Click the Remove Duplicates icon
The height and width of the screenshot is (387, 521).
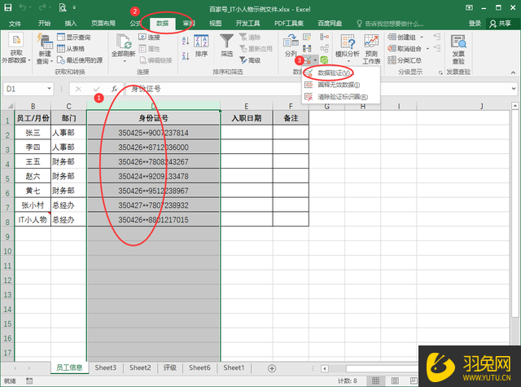[307, 49]
